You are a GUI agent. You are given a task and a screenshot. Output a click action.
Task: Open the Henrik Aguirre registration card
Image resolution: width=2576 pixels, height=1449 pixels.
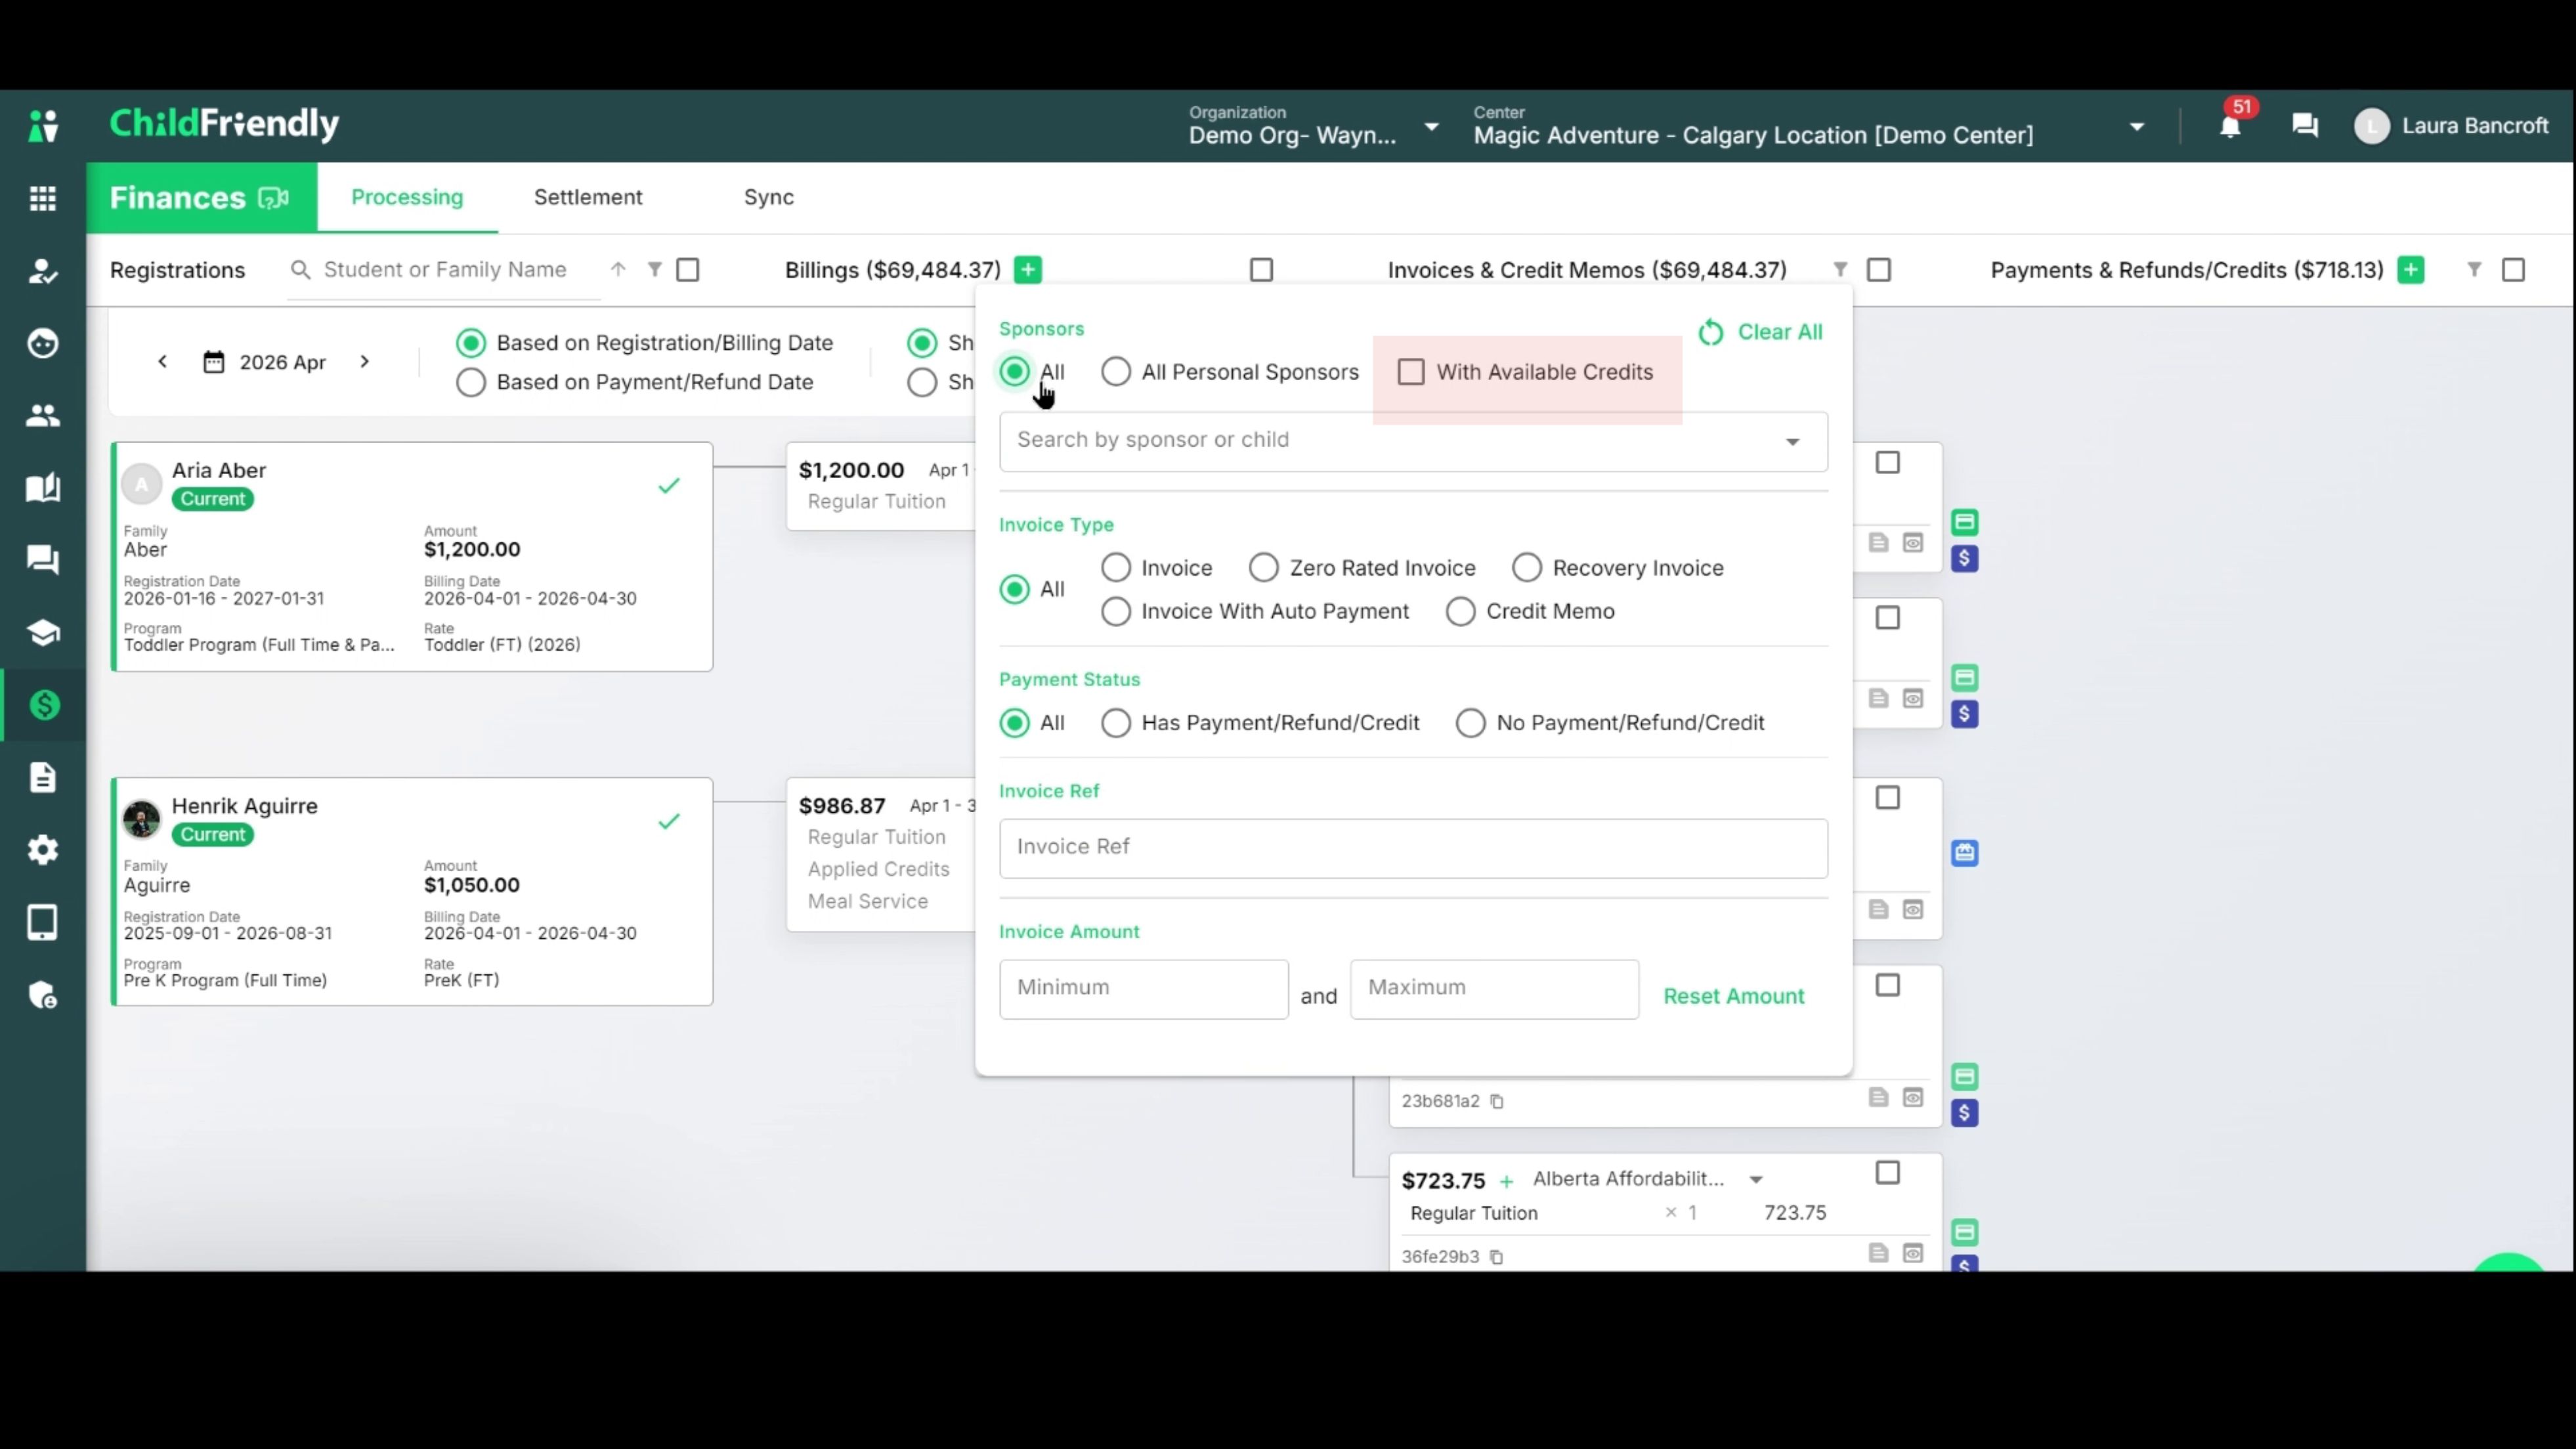pos(412,892)
